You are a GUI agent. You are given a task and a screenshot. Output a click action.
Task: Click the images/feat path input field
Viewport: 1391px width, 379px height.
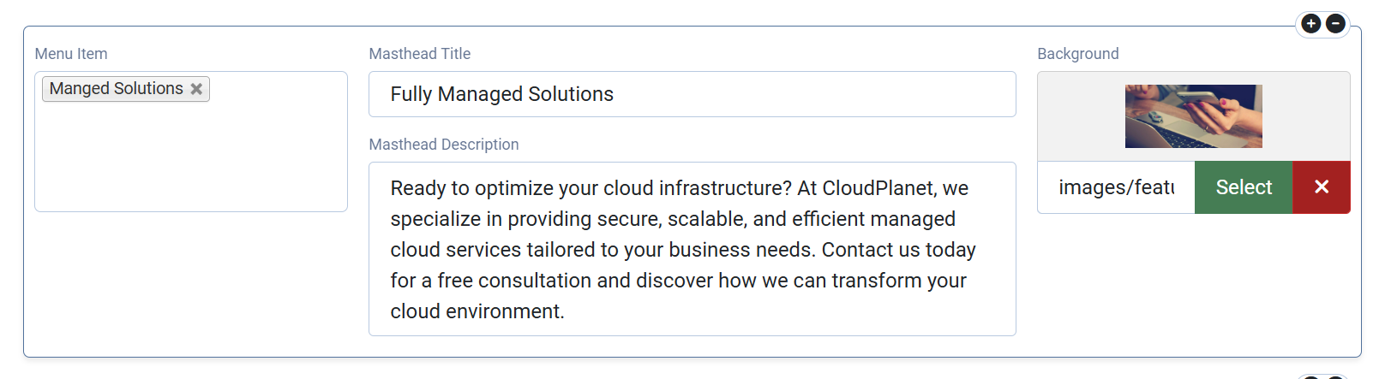1115,187
